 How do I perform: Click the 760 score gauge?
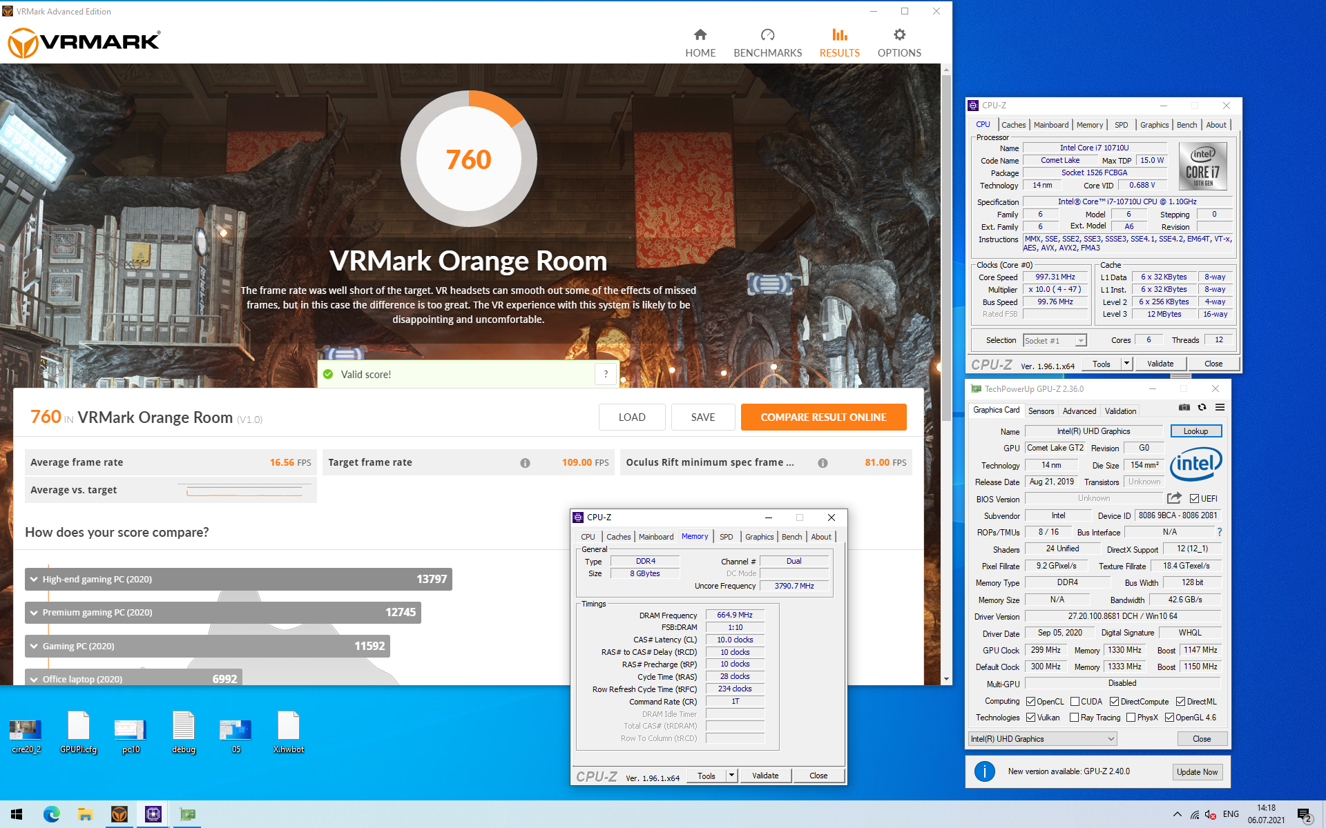tap(468, 159)
